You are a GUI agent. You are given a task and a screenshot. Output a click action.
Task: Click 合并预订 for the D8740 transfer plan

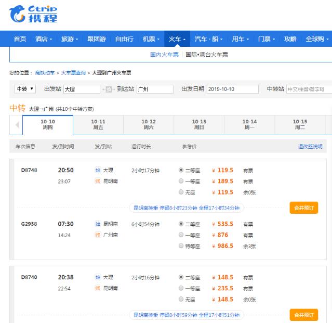point(304,315)
